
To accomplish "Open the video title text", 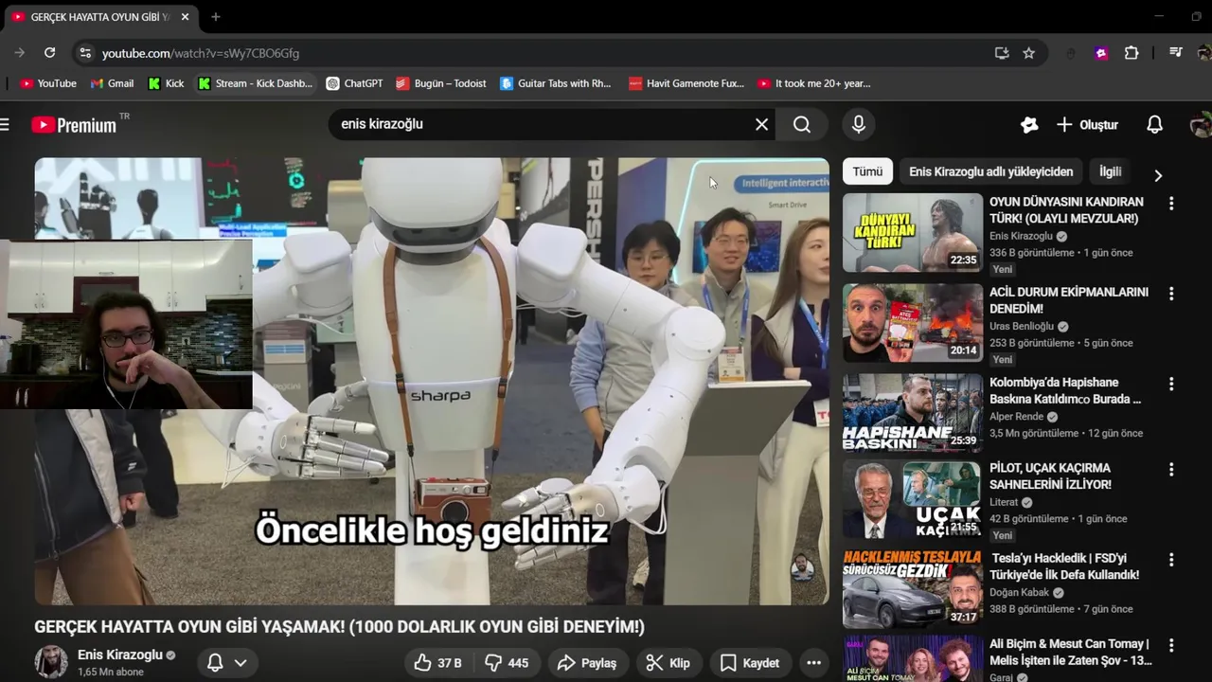I will click(x=339, y=627).
